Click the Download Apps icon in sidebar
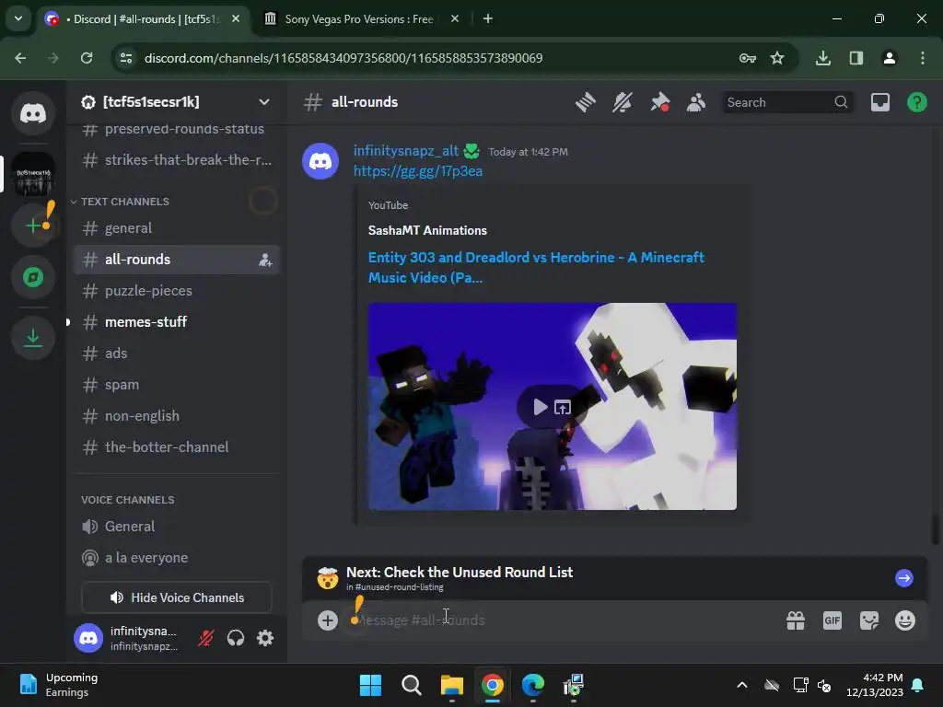Image resolution: width=943 pixels, height=707 pixels. (33, 339)
